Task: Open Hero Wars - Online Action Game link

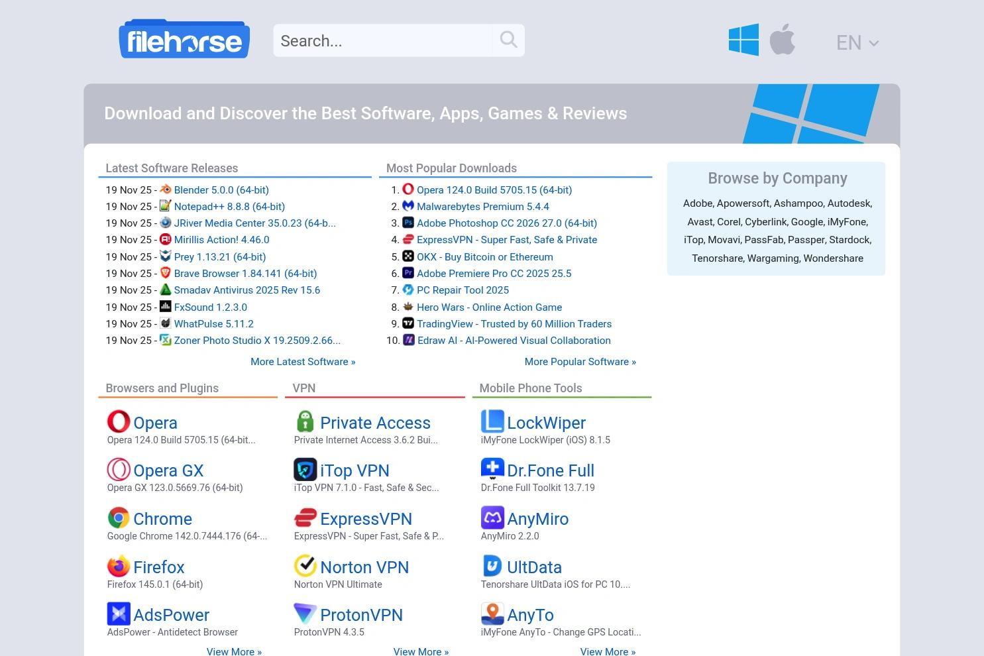Action: coord(490,307)
